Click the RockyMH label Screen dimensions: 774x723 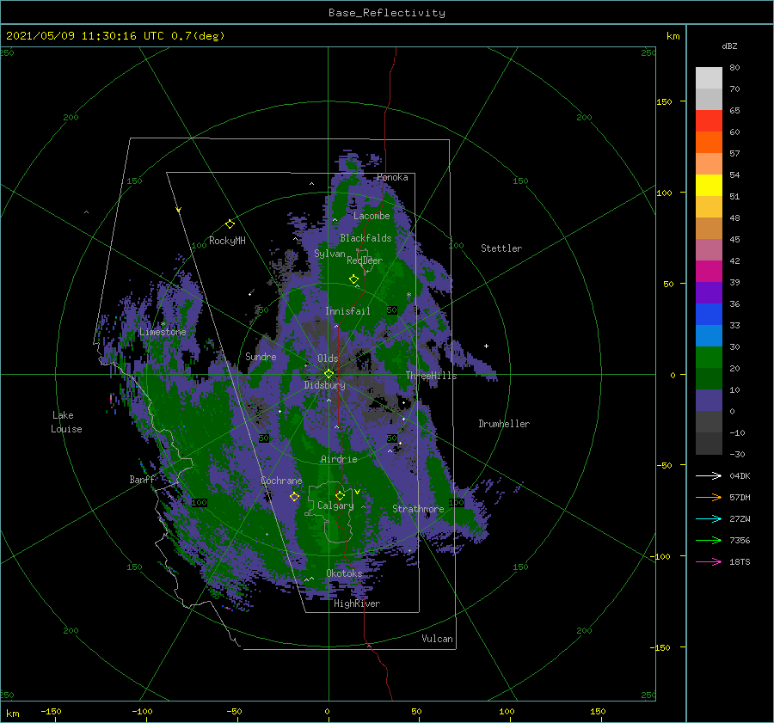(x=227, y=241)
